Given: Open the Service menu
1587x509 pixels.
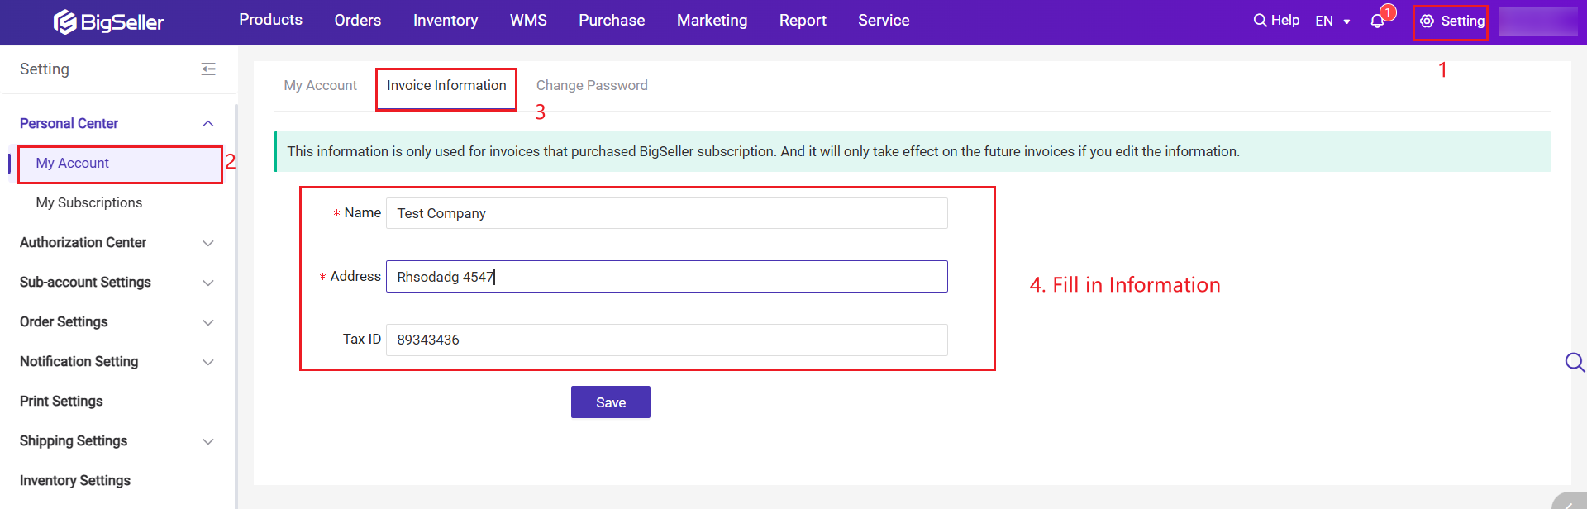Looking at the screenshot, I should (884, 21).
